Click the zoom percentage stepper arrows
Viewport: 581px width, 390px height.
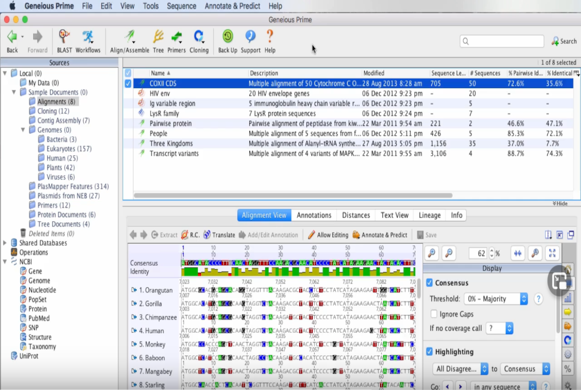coord(492,253)
